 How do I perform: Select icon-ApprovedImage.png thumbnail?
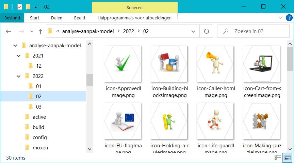[x=122, y=64]
